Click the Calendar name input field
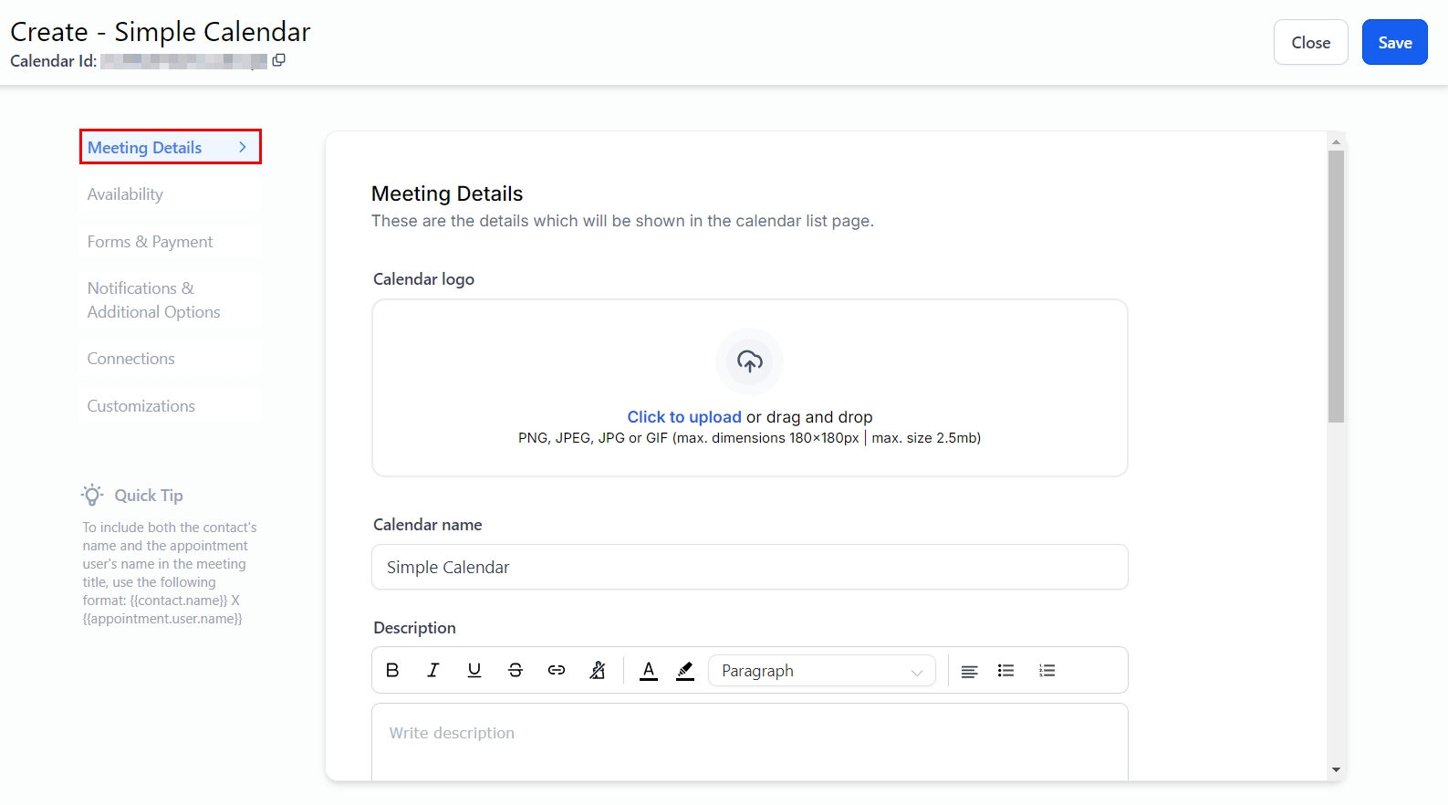1448x805 pixels. click(x=749, y=568)
